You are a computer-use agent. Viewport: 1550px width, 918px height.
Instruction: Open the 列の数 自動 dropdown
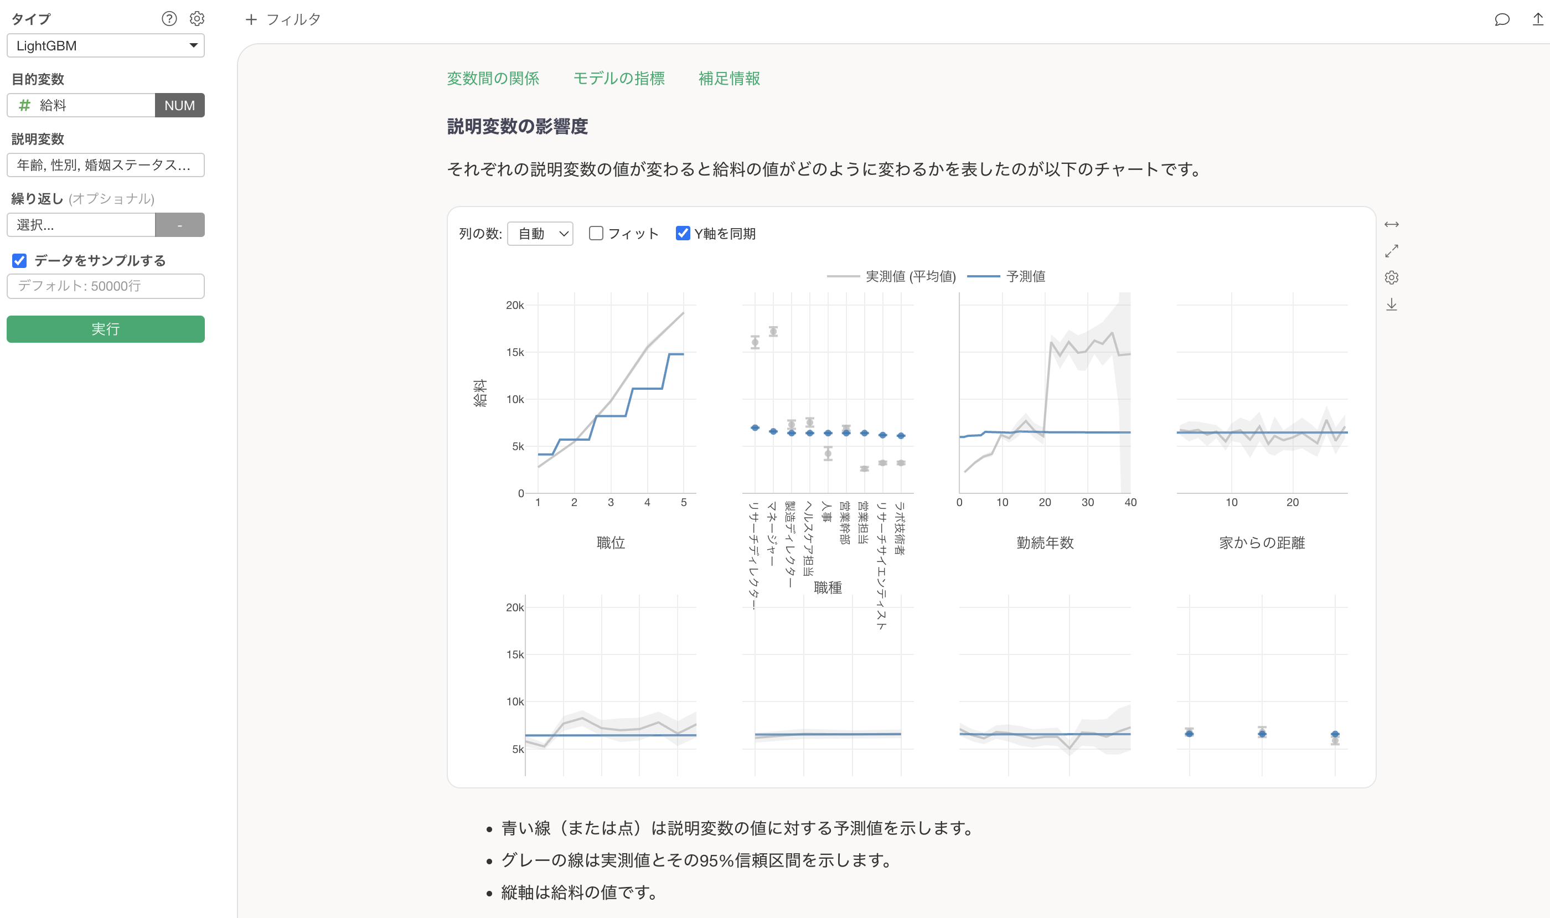point(540,234)
